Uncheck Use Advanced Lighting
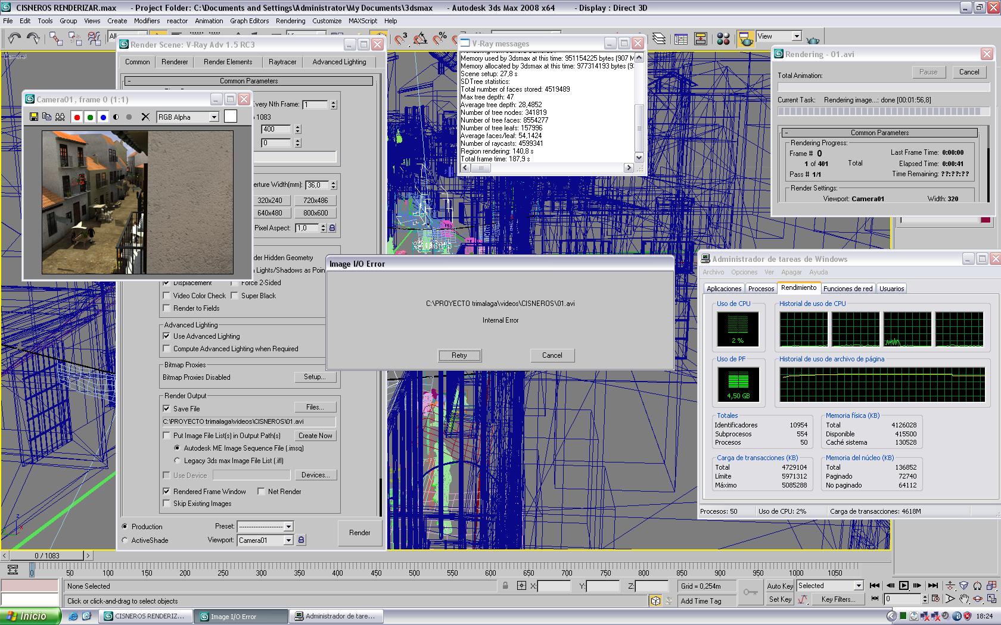 coord(167,336)
